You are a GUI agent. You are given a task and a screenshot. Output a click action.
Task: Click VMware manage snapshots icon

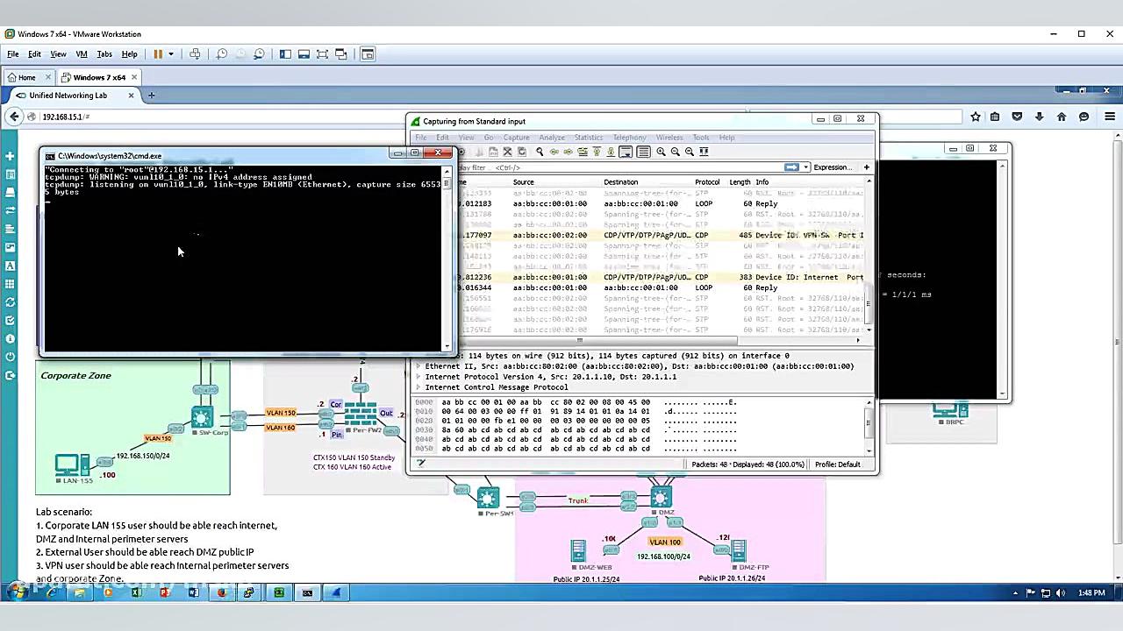click(x=259, y=54)
